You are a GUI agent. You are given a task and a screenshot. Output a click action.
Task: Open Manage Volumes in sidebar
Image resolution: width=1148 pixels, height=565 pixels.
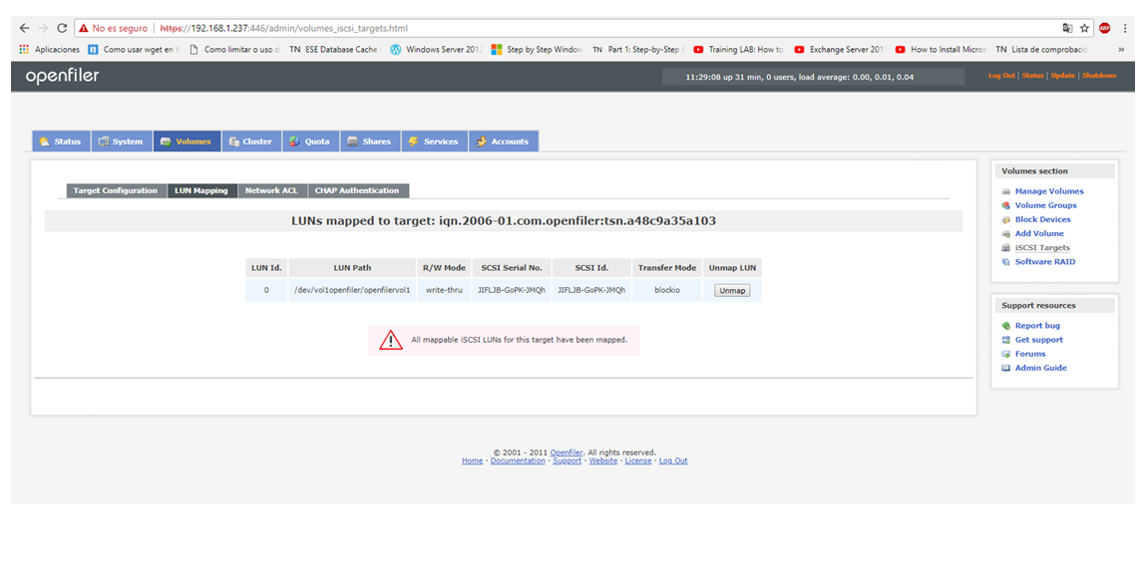[1049, 191]
